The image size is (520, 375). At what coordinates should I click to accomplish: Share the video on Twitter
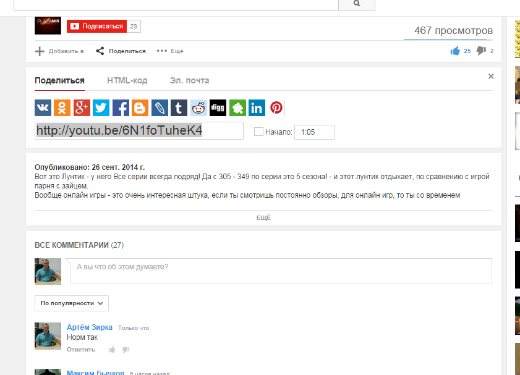[x=101, y=107]
